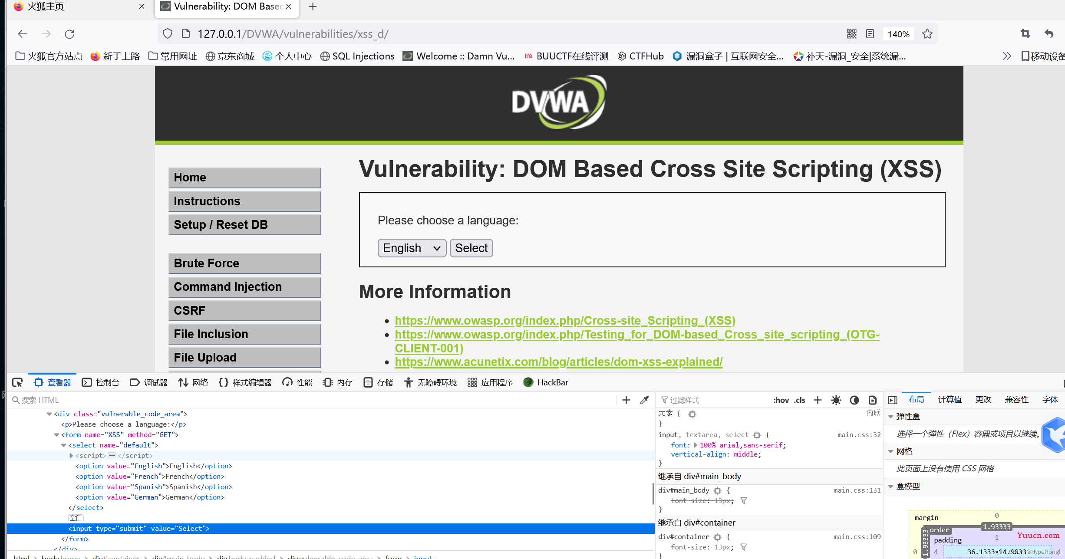Click the shield tracking protection icon
Image resolution: width=1065 pixels, height=559 pixels.
pyautogui.click(x=168, y=34)
